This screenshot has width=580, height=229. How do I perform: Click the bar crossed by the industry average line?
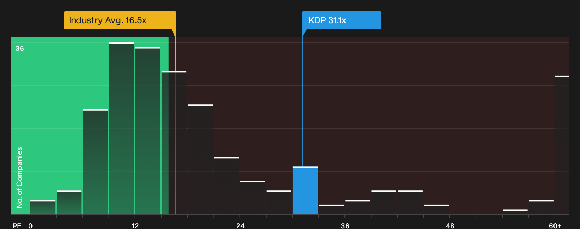click(174, 143)
